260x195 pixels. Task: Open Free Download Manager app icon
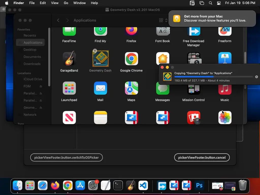coord(194,31)
